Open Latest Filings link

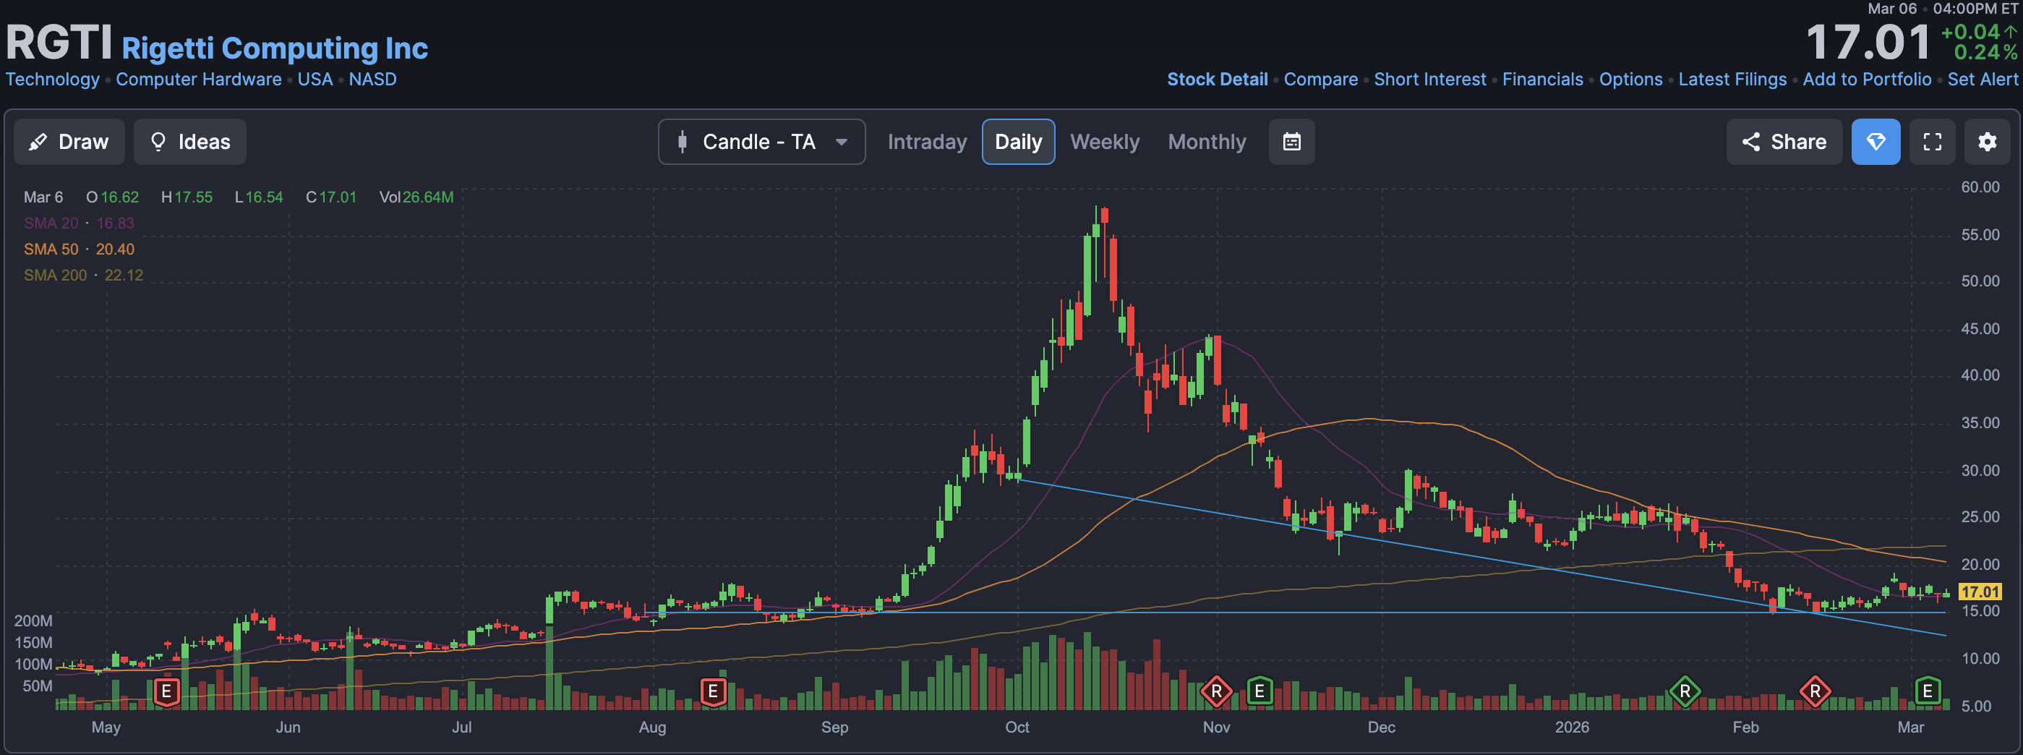click(1732, 80)
